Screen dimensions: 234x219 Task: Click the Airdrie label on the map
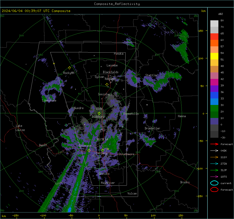tap(102, 139)
